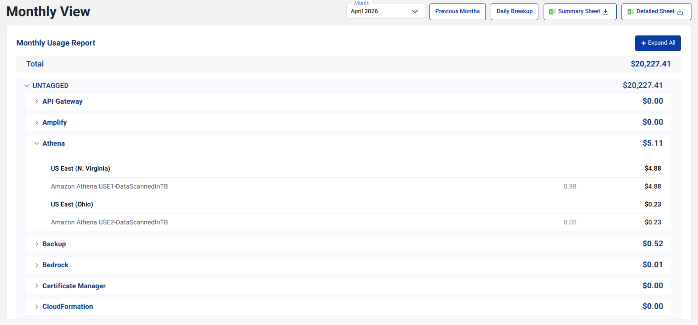Viewport: 698px width, 325px height.
Task: Click the Excel icon on Detailed Sheet
Action: 630,12
